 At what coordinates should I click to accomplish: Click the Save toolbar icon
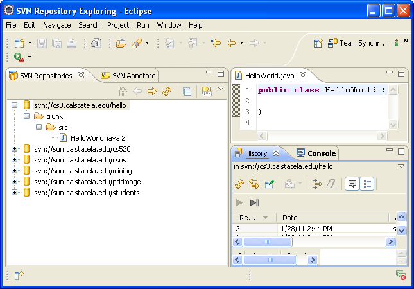point(42,43)
